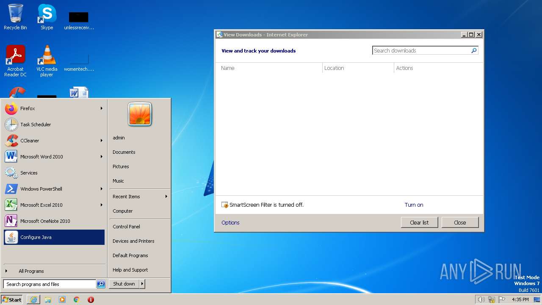Image resolution: width=542 pixels, height=305 pixels.
Task: Click the Configure Java icon
Action: 11,237
